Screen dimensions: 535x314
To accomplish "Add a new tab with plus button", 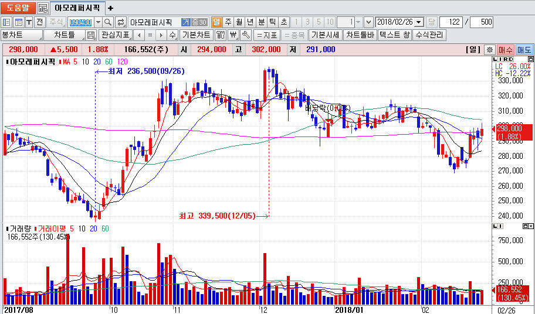I will click(110, 8).
